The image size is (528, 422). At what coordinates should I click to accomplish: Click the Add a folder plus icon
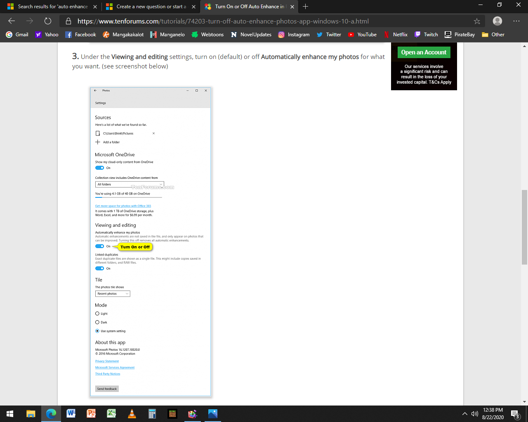pos(97,142)
